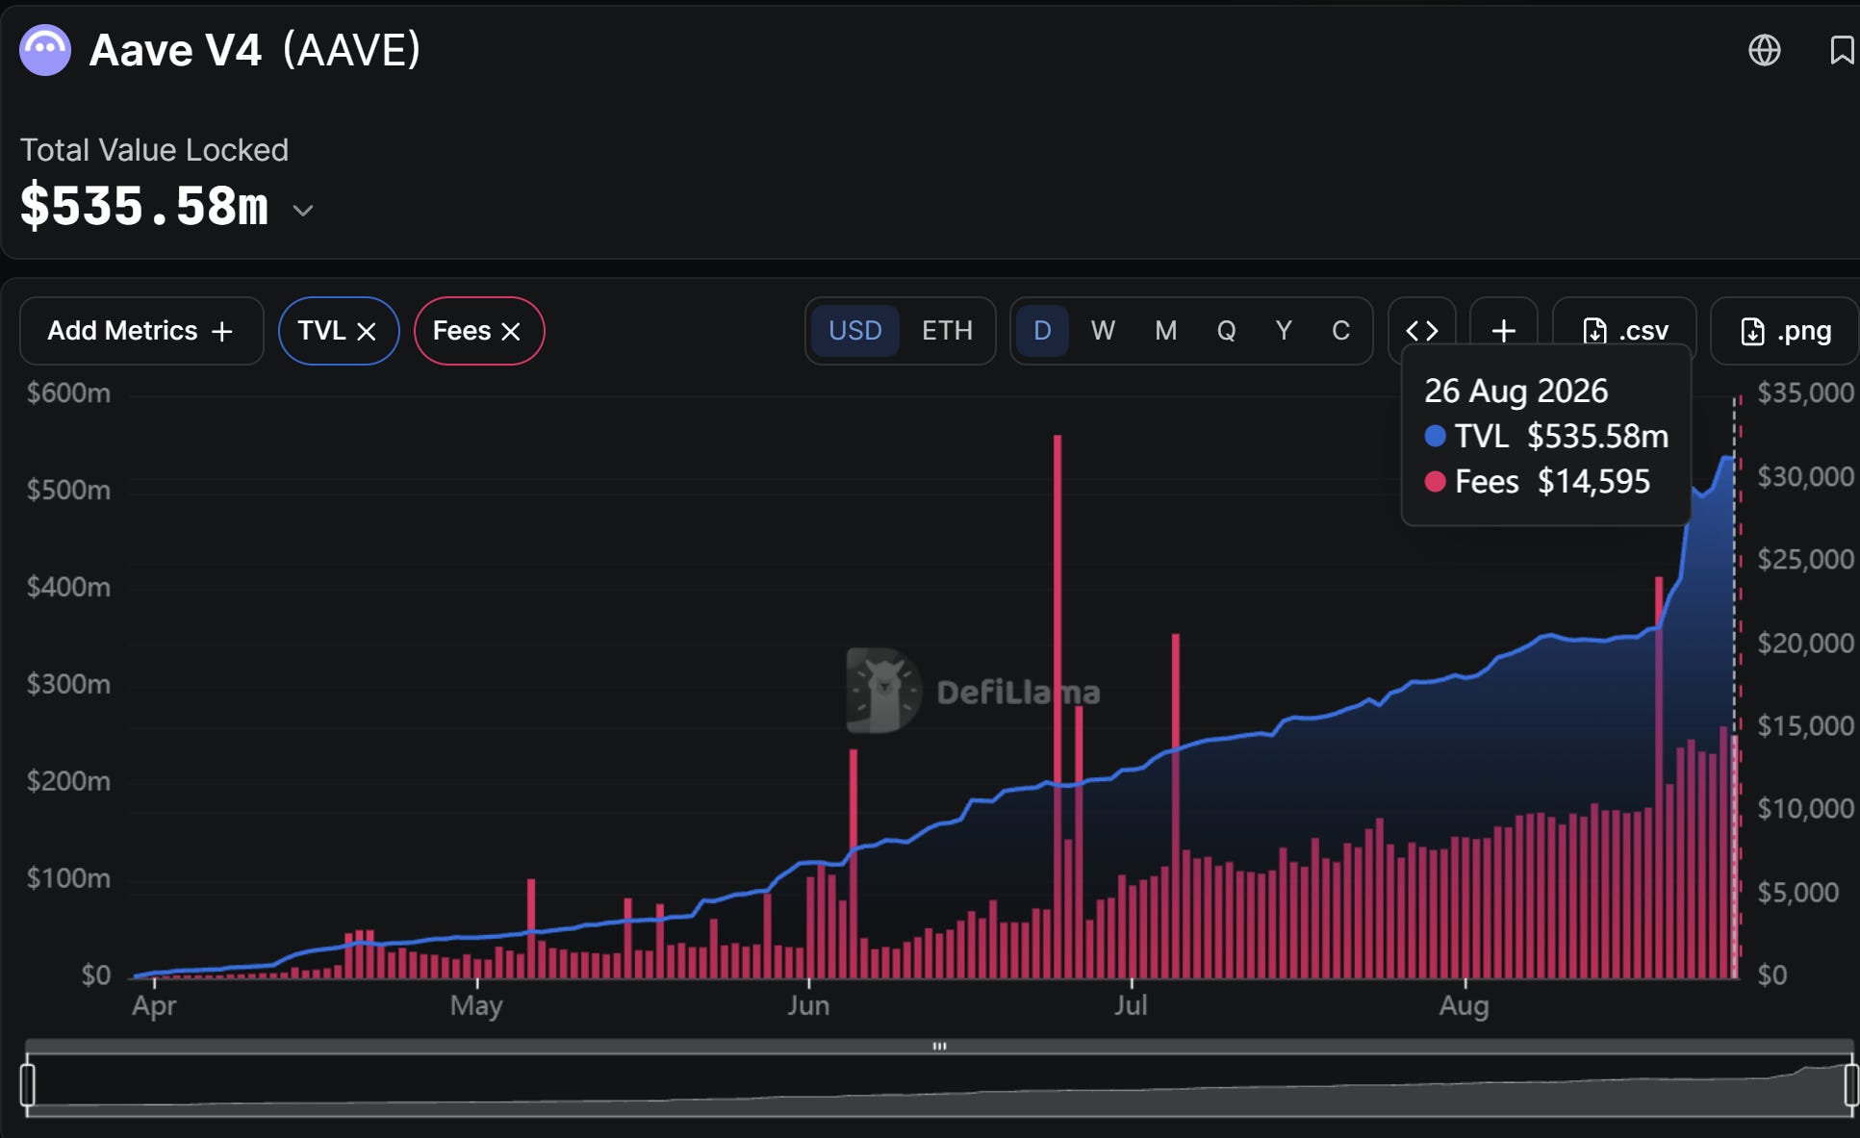The height and width of the screenshot is (1138, 1860).
Task: Click the mini overview chart in range selector
Action: tap(939, 1085)
